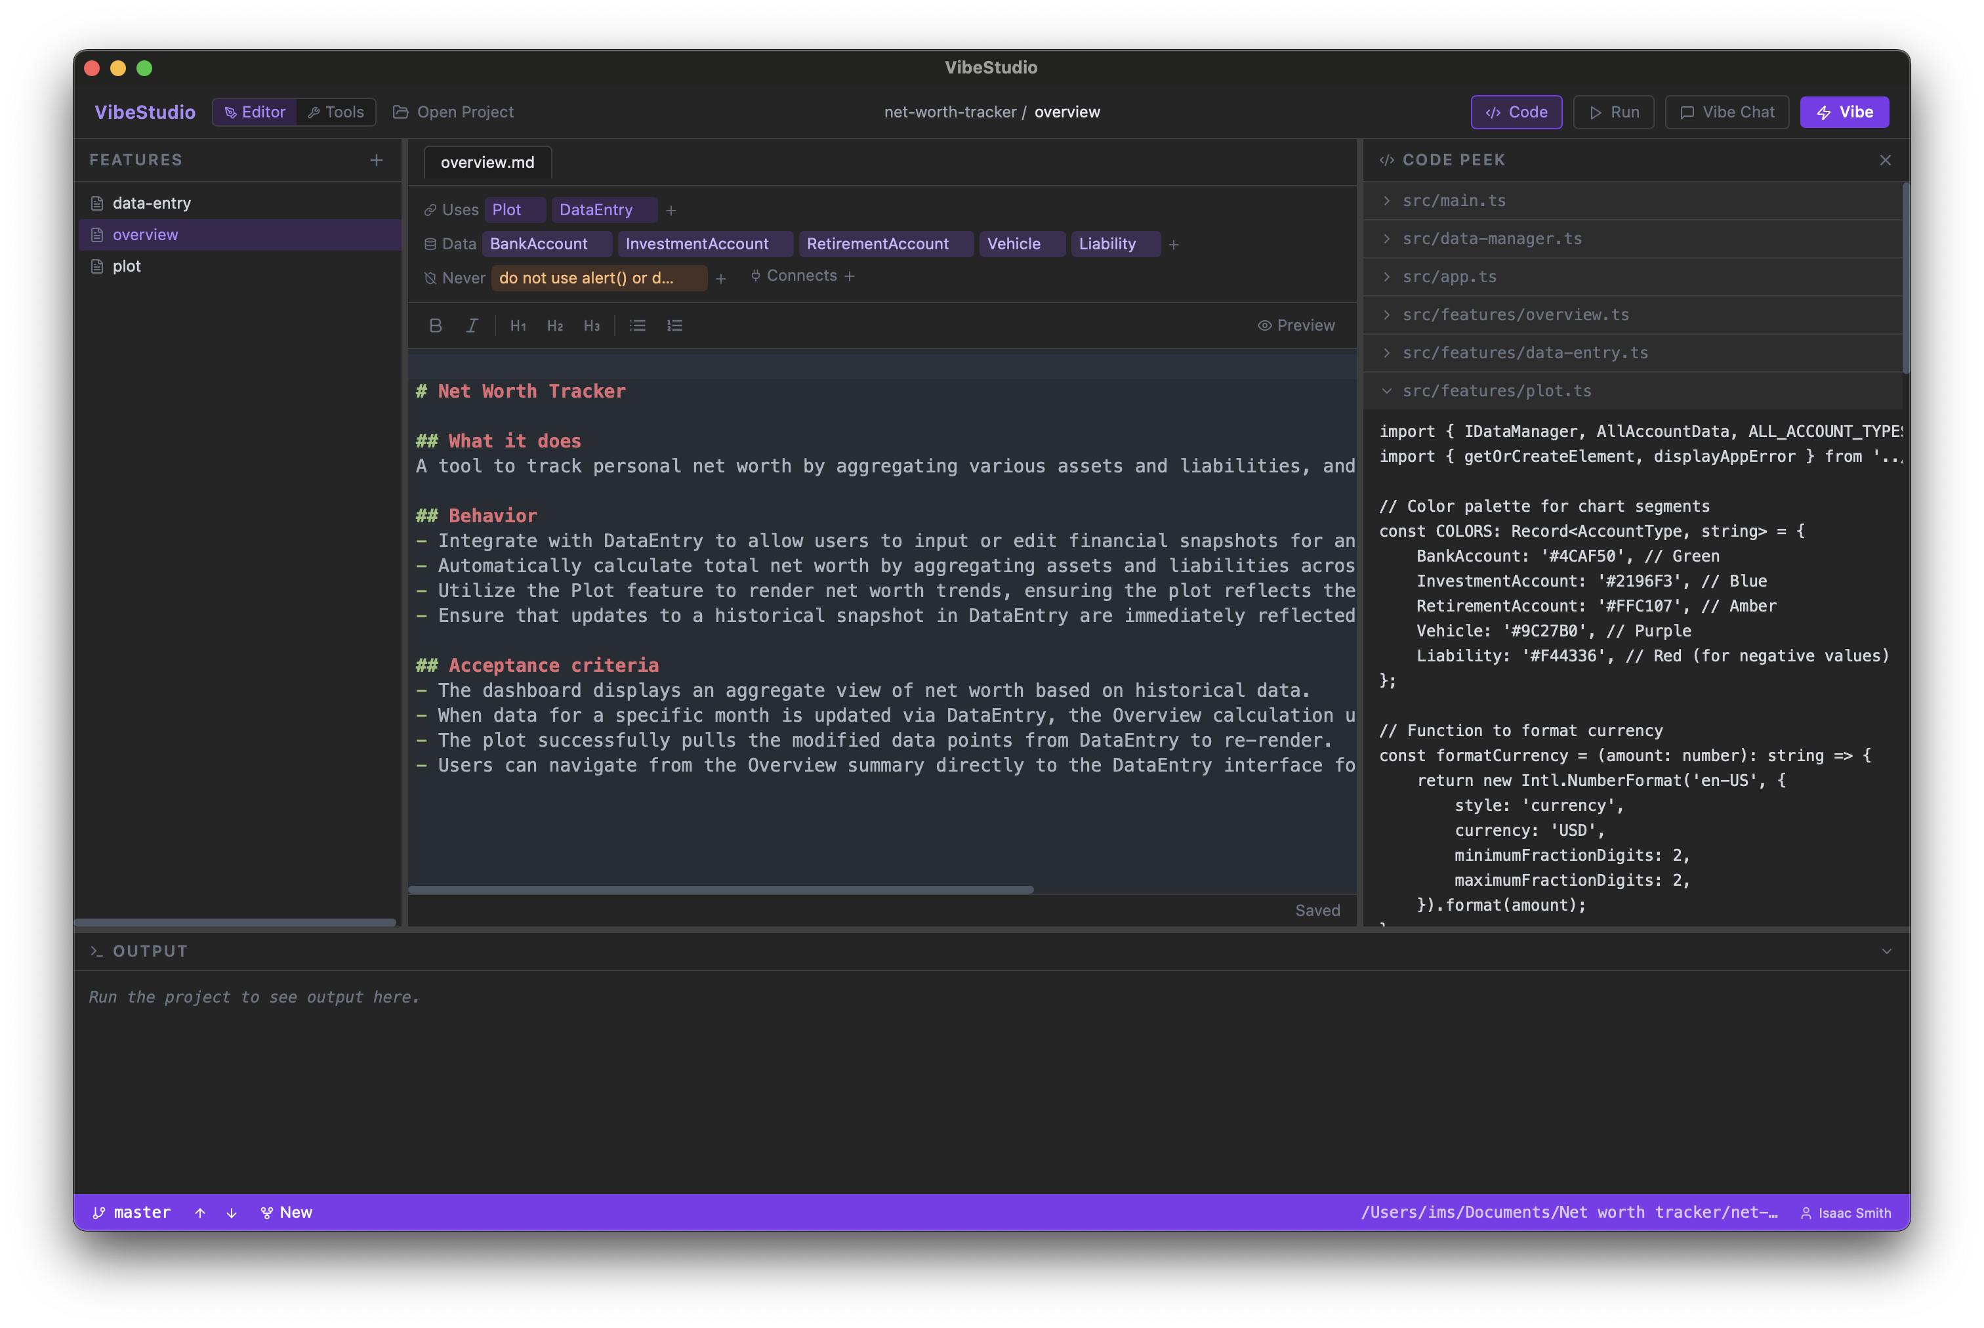Insert H2 heading

554,325
